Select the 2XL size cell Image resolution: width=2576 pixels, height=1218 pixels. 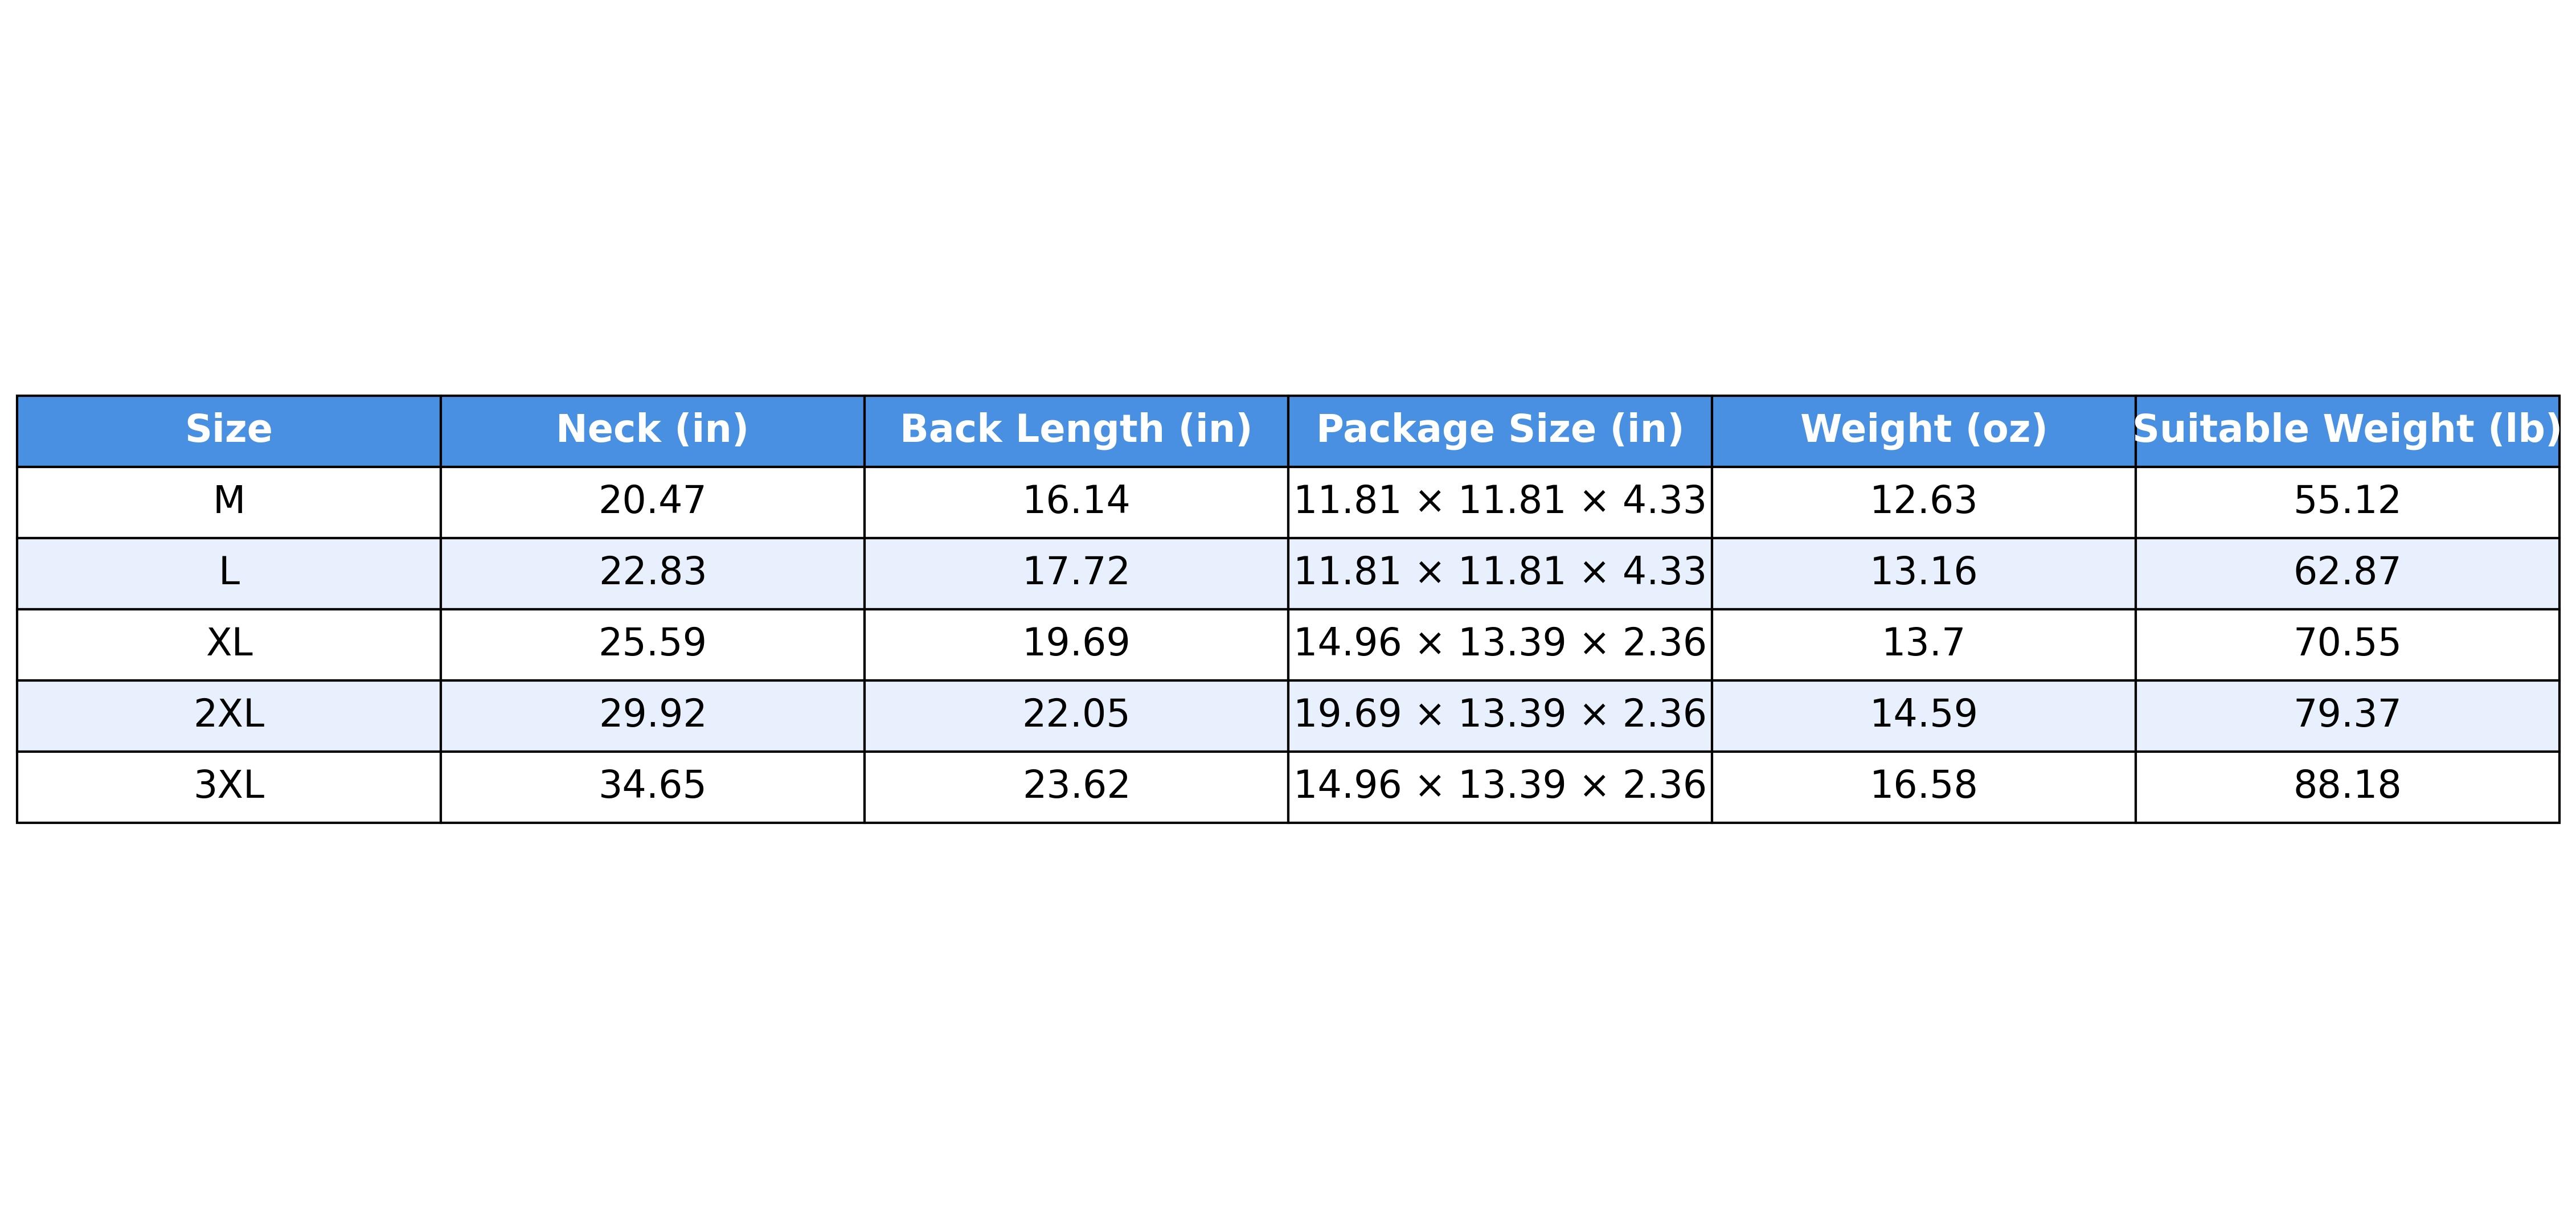[228, 714]
